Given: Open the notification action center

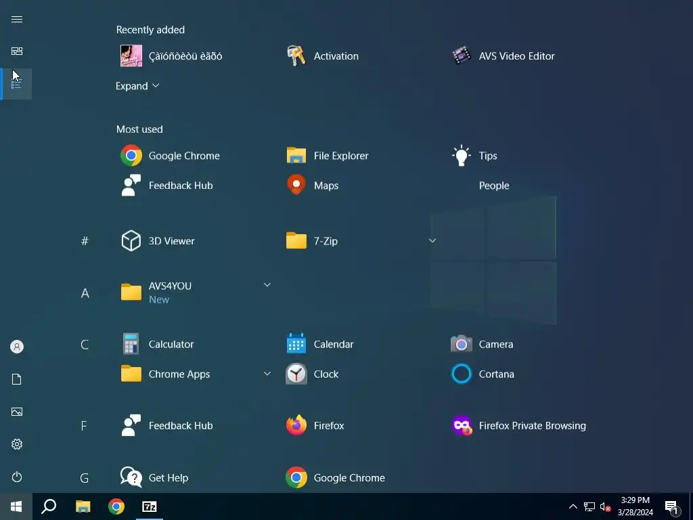Looking at the screenshot, I should [x=672, y=506].
